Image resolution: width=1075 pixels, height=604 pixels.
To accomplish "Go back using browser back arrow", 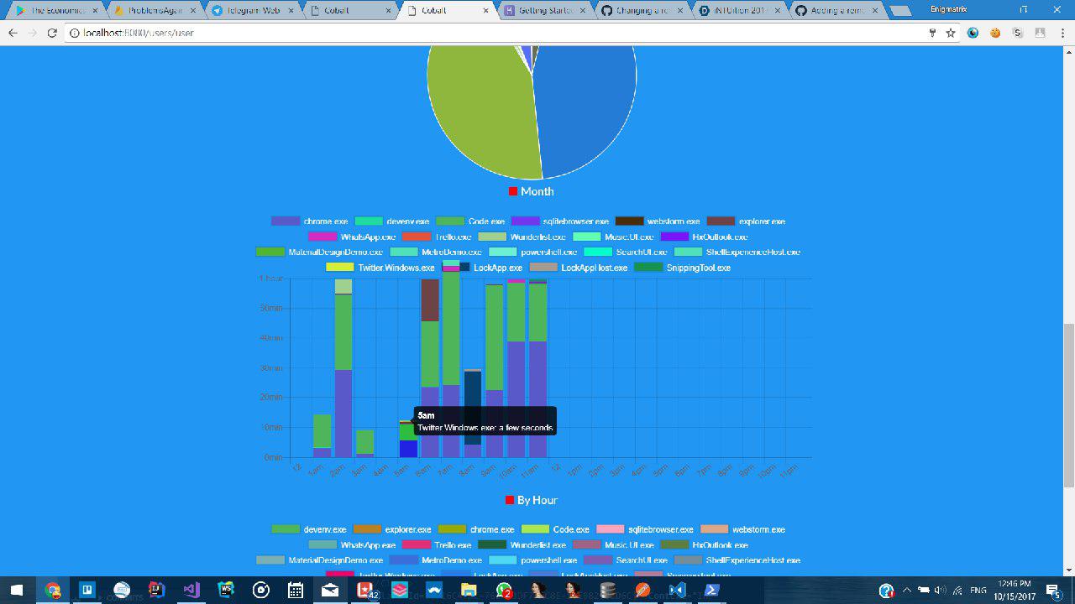I will 13,33.
